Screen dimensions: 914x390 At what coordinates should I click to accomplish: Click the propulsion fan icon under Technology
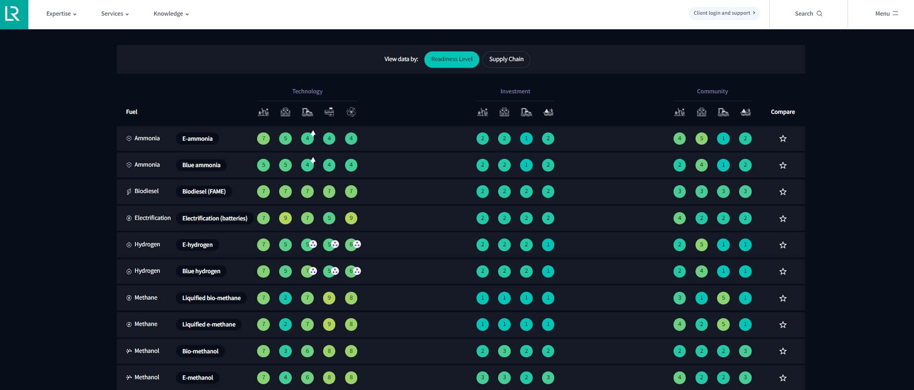pyautogui.click(x=351, y=112)
